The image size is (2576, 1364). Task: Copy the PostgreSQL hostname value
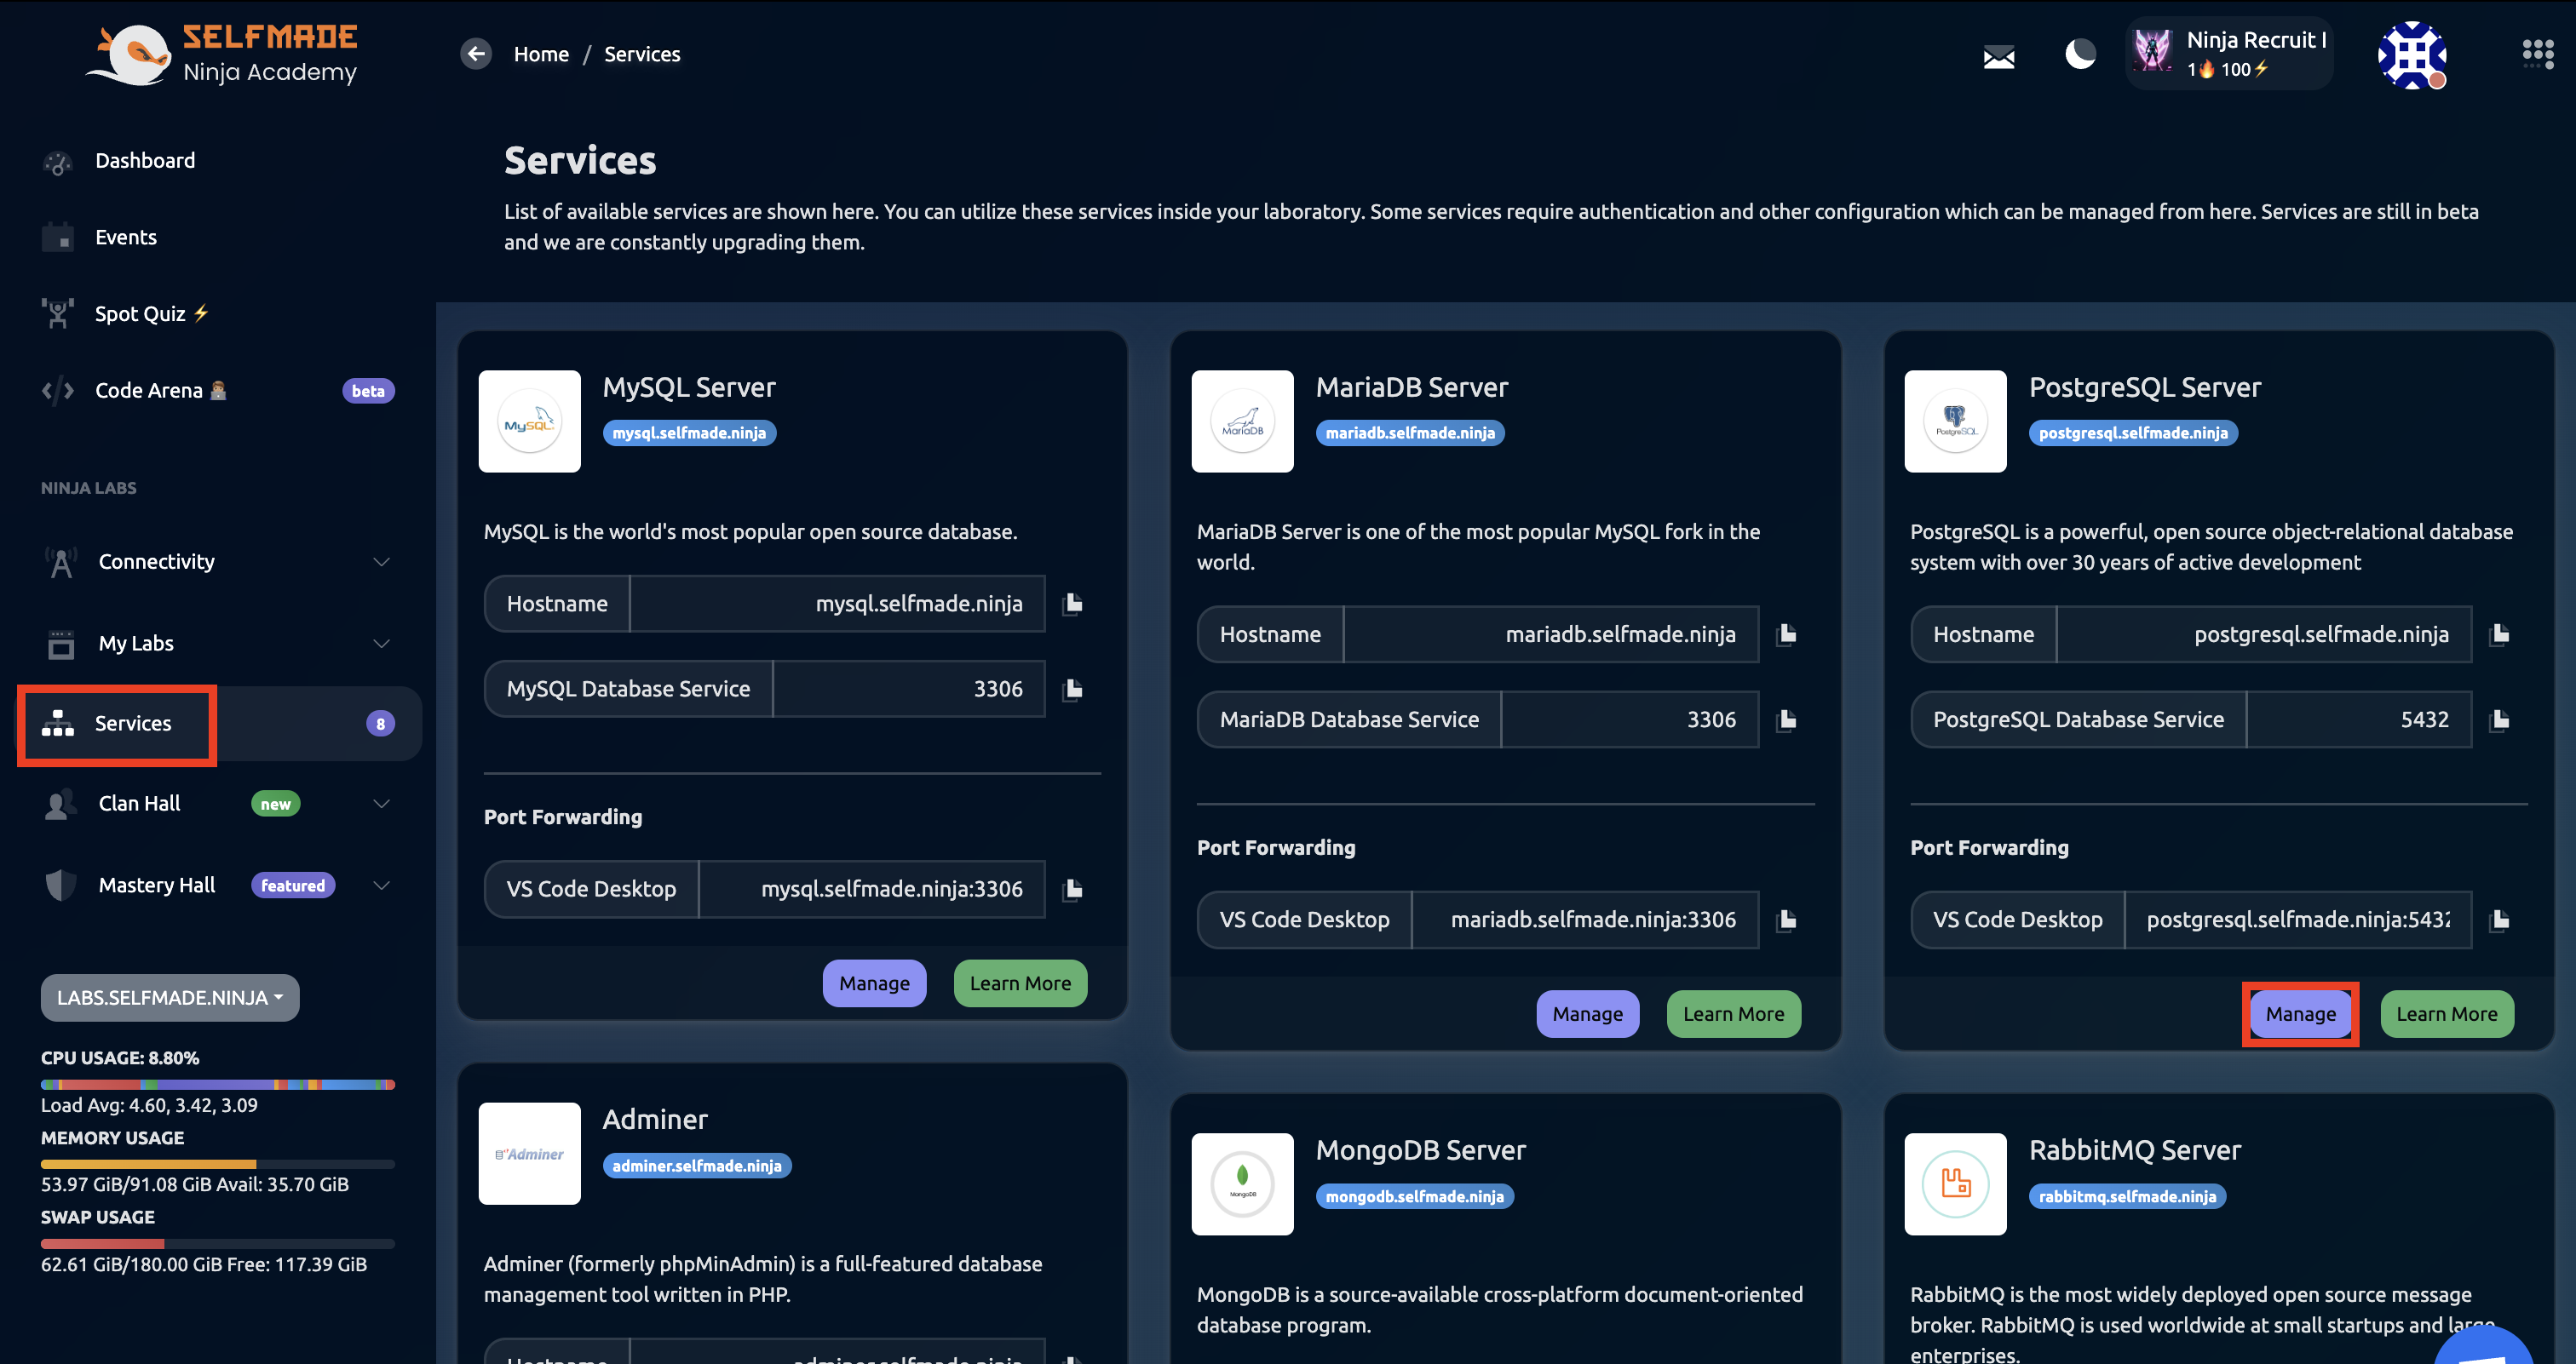2499,634
